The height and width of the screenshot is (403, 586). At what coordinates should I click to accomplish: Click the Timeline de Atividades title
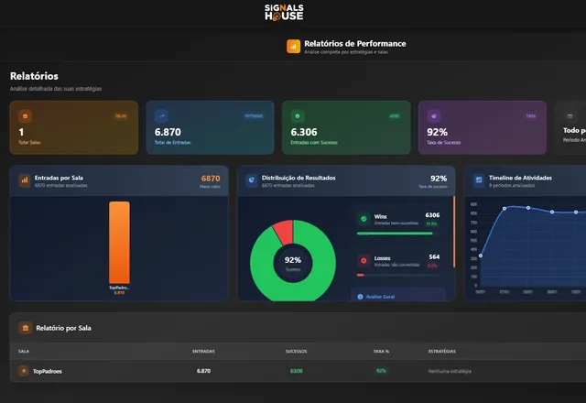(520, 178)
